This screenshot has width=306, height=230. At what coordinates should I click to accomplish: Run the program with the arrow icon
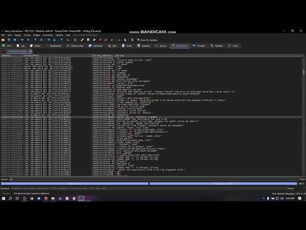22,40
